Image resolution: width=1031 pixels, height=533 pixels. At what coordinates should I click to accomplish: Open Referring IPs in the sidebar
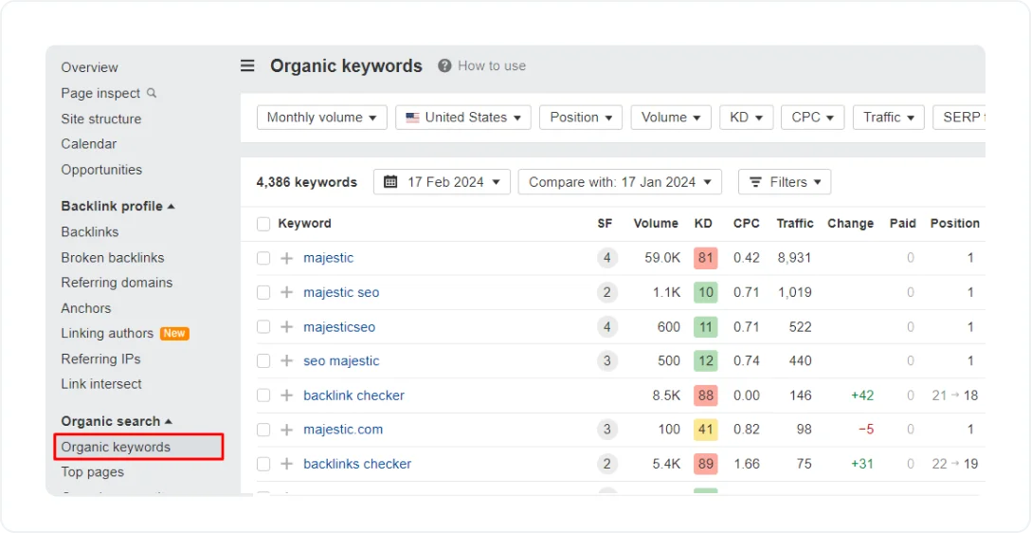click(100, 358)
